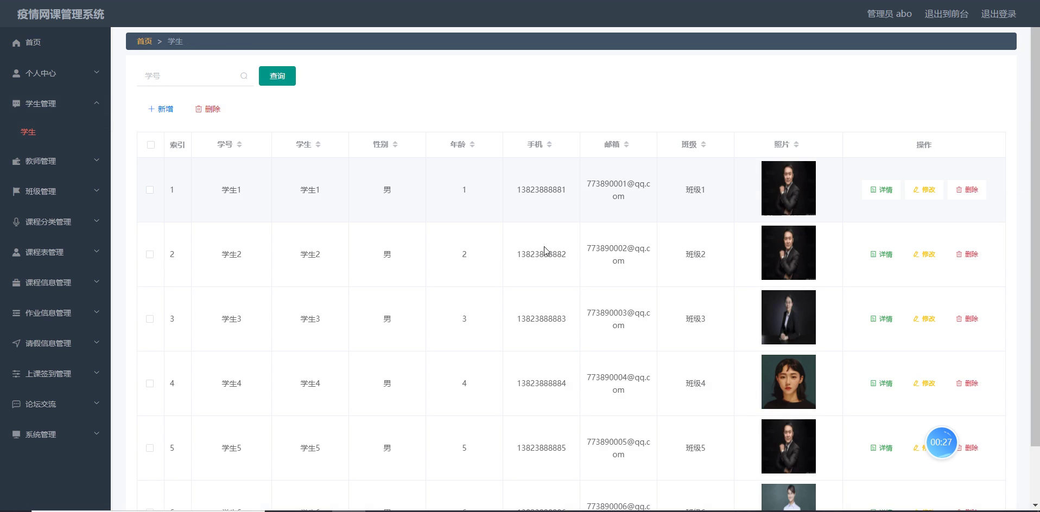Sort by 班级 column arrows
Image resolution: width=1040 pixels, height=512 pixels.
(x=703, y=144)
